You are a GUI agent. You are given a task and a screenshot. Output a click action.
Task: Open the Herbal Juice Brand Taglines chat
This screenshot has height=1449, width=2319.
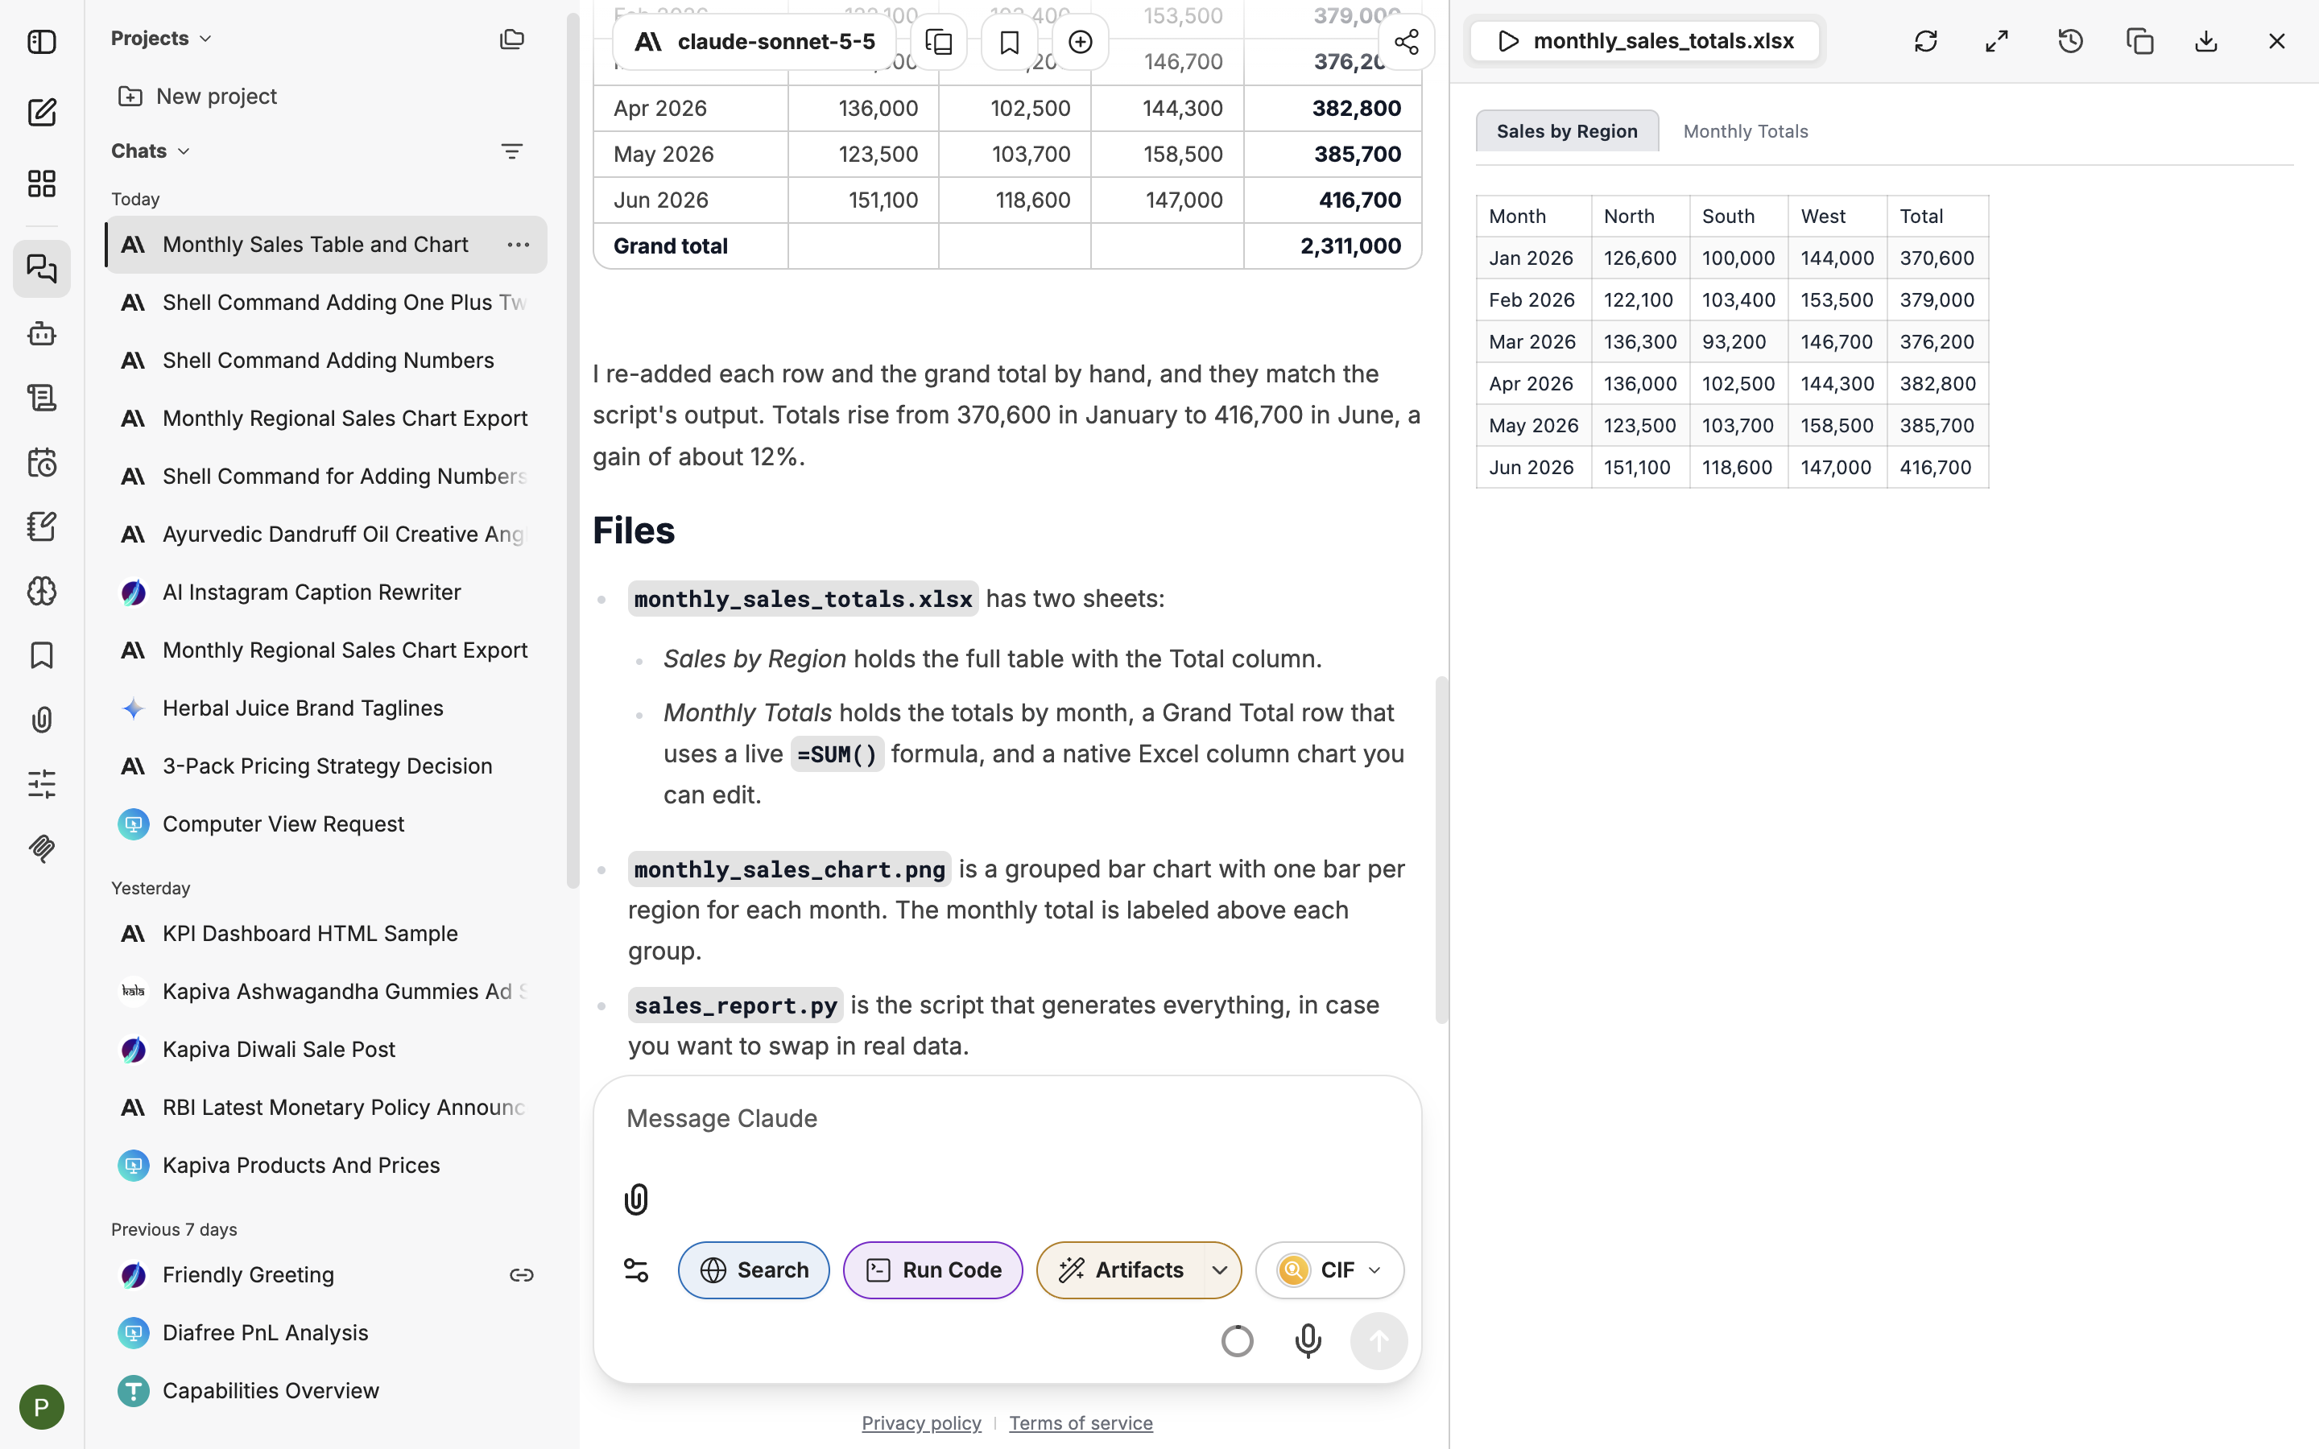click(326, 708)
